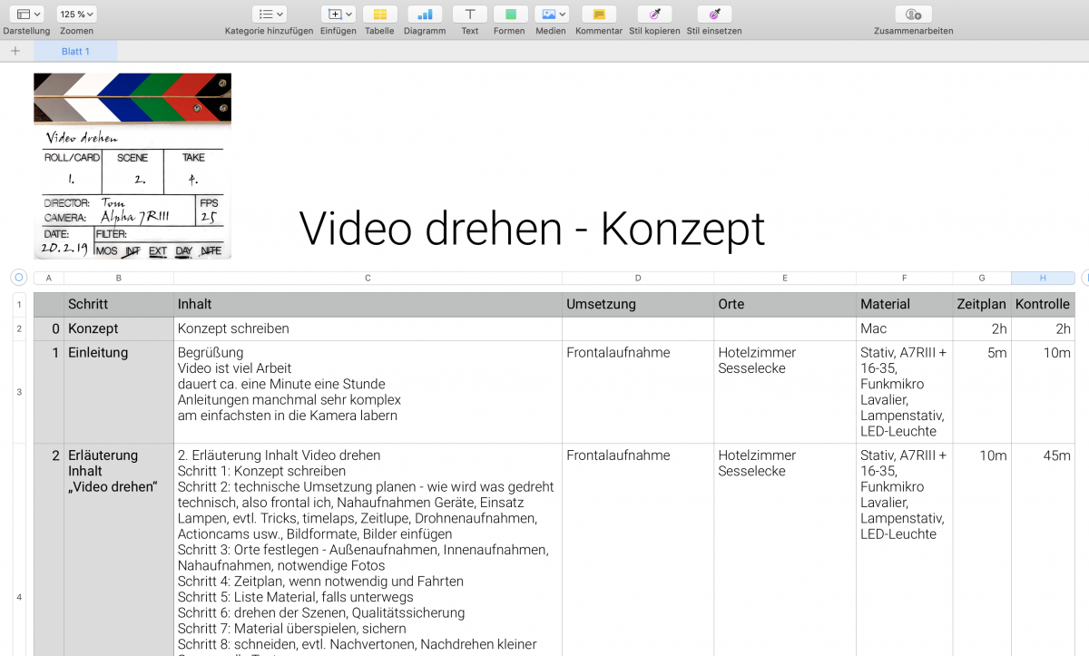The height and width of the screenshot is (656, 1089).
Task: Open the Medien media icon
Action: (551, 15)
